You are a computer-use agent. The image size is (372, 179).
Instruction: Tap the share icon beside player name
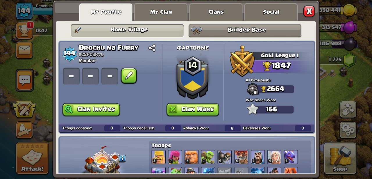(x=152, y=48)
